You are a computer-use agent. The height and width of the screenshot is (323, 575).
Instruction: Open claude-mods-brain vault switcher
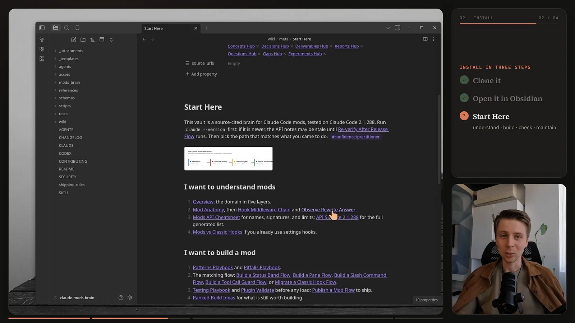77,298
